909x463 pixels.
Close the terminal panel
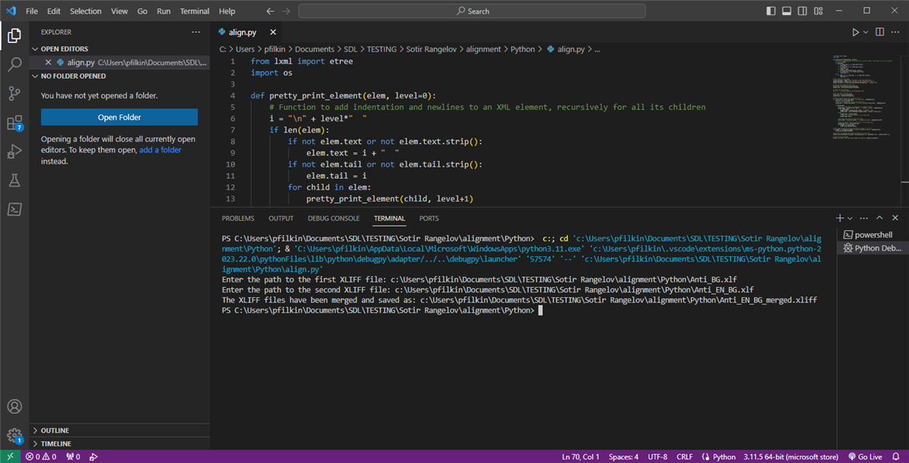coord(897,218)
